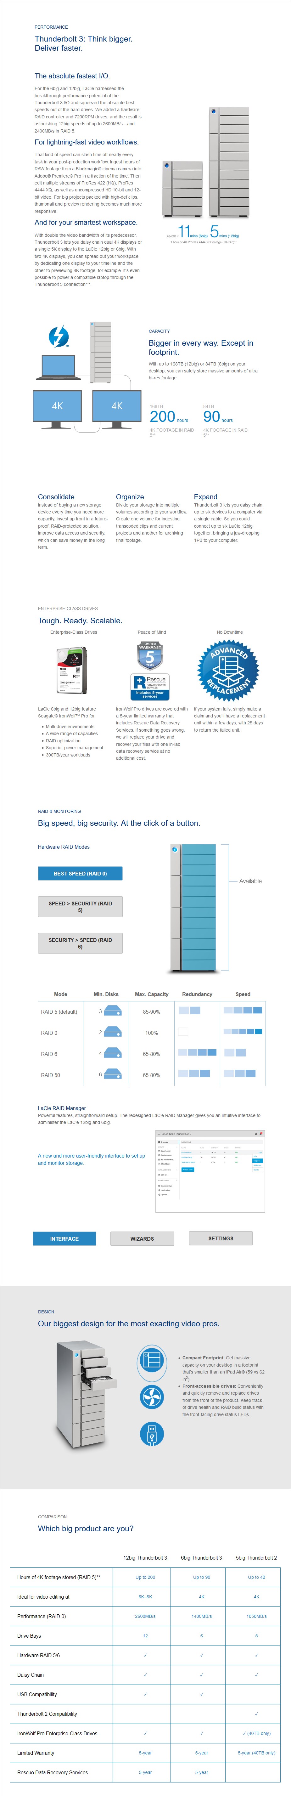The width and height of the screenshot is (291, 1796).
Task: Switch to the Interface tab
Action: click(x=64, y=1238)
